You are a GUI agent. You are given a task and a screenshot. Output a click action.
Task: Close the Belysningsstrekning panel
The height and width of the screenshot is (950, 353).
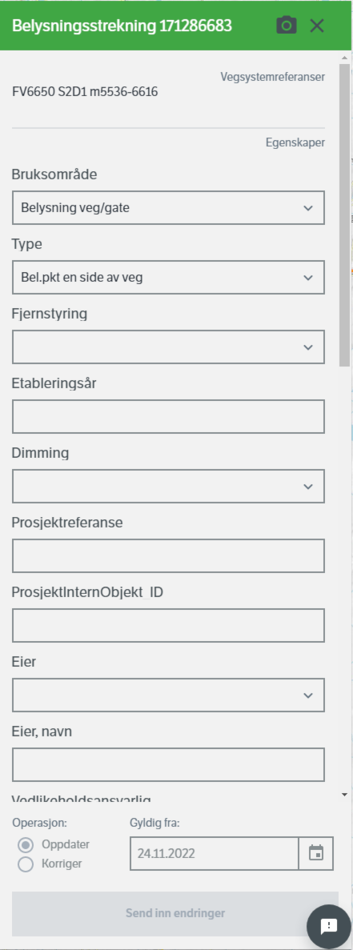317,26
